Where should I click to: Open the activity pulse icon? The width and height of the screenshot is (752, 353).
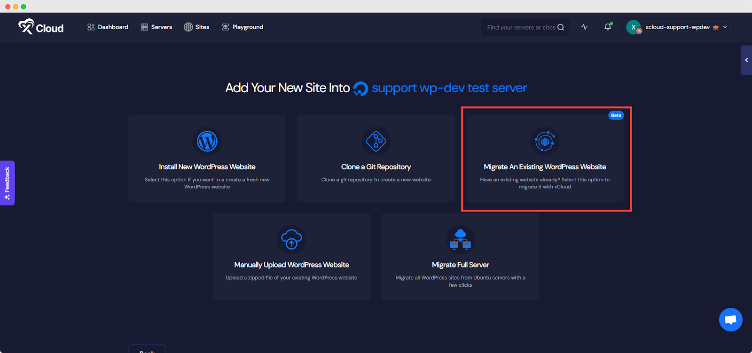click(584, 27)
